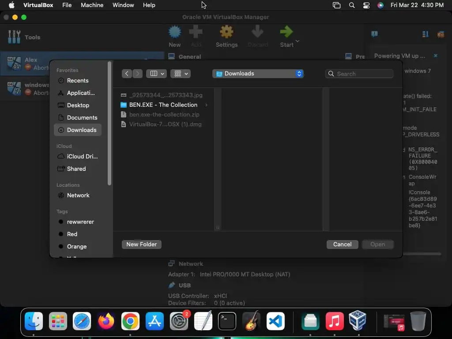
Task: Open Safari from the Dock
Action: (82, 321)
